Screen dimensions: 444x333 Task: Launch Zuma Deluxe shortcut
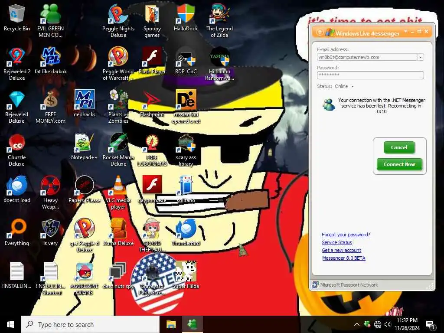(x=118, y=232)
